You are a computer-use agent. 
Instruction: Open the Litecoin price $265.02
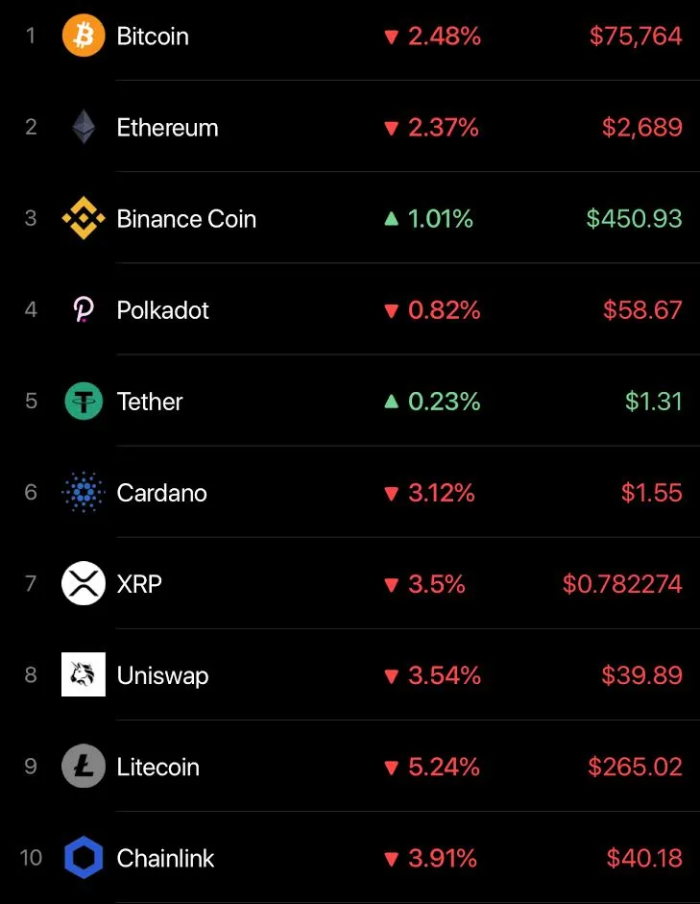(636, 767)
